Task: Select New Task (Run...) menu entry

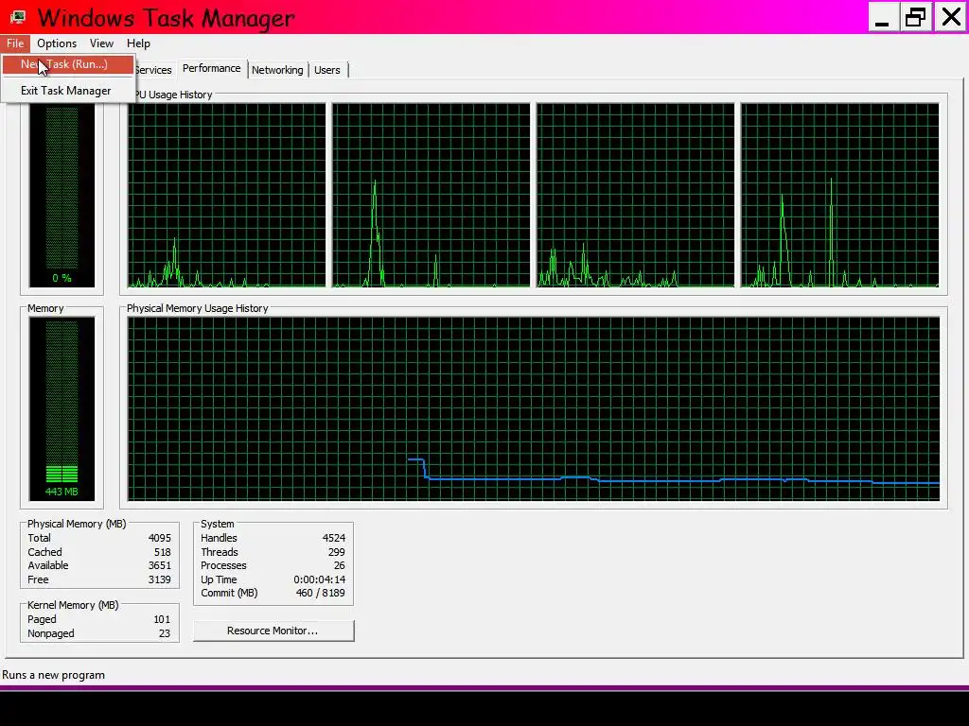Action: click(68, 64)
